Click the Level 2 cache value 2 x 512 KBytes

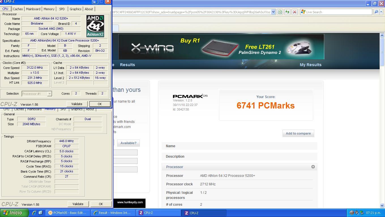(x=79, y=78)
